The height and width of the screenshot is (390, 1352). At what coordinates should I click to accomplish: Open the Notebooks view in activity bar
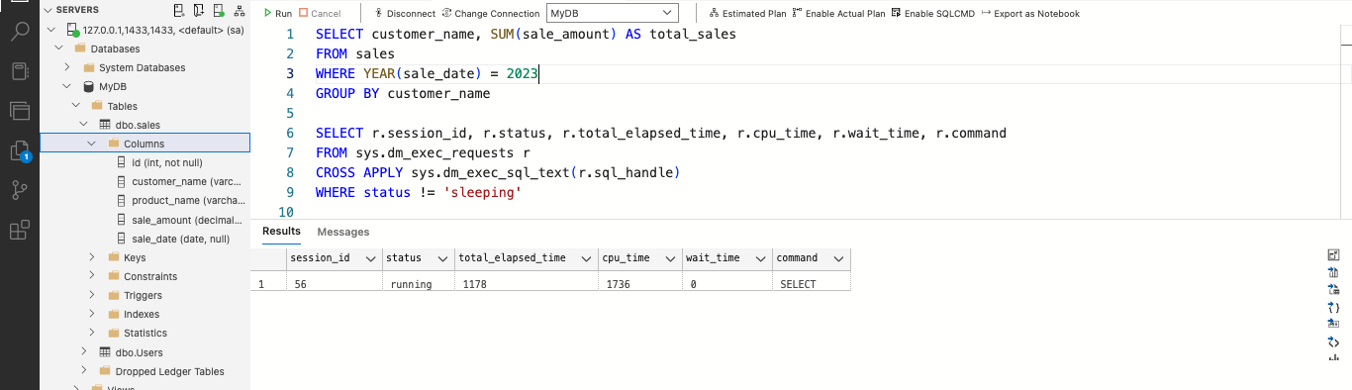(19, 71)
